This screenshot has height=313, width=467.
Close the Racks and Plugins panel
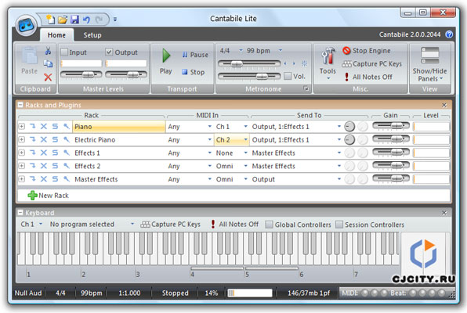[444, 105]
